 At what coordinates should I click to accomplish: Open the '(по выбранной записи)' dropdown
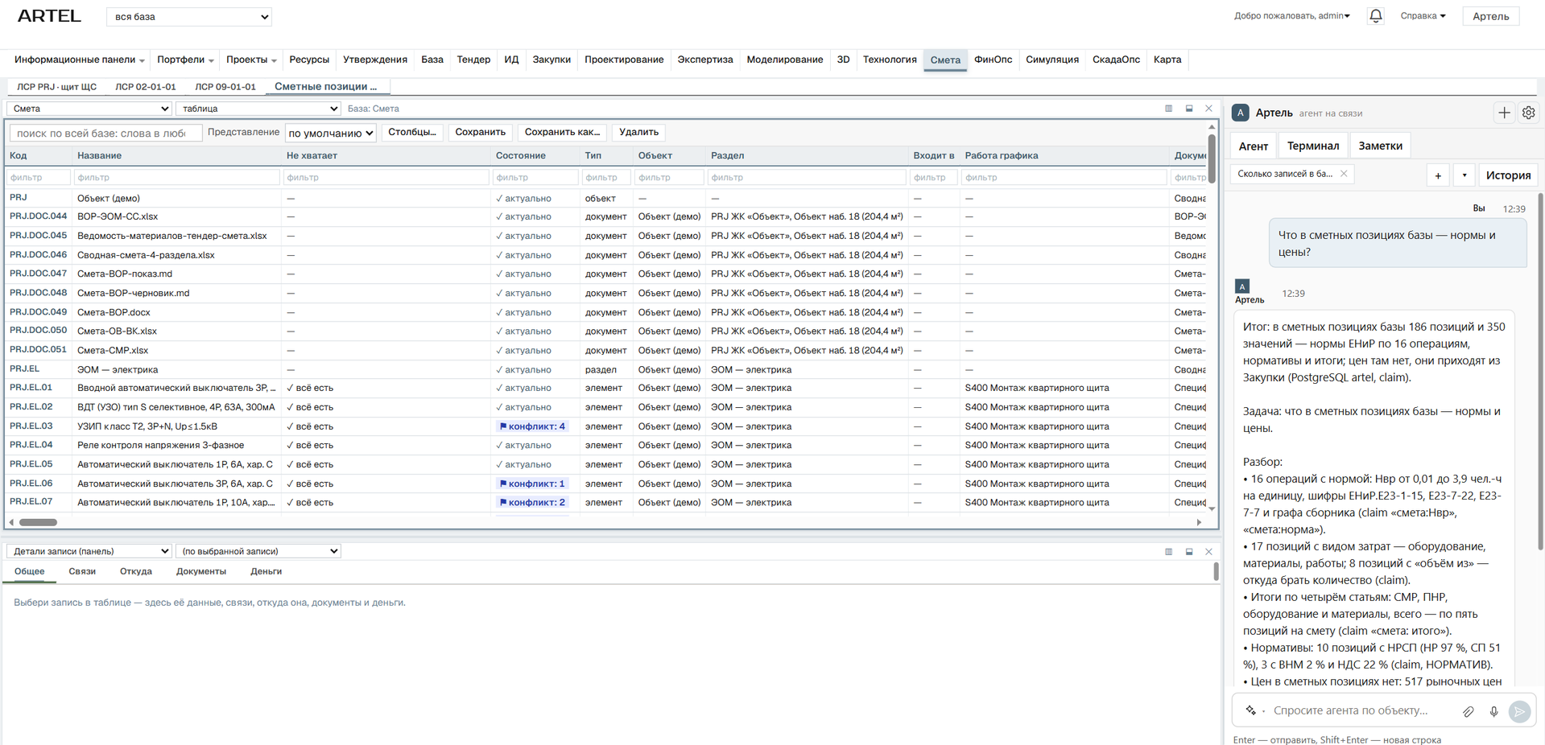258,551
